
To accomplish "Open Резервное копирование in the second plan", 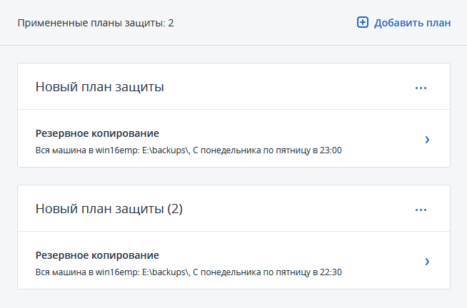I will pos(97,255).
